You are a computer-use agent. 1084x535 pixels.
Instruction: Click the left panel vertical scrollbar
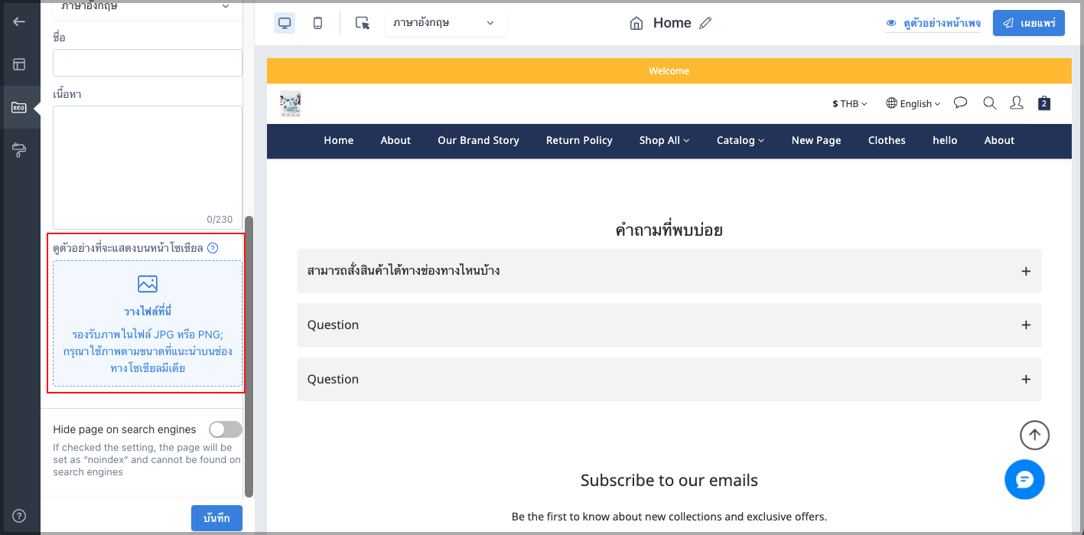click(x=249, y=357)
